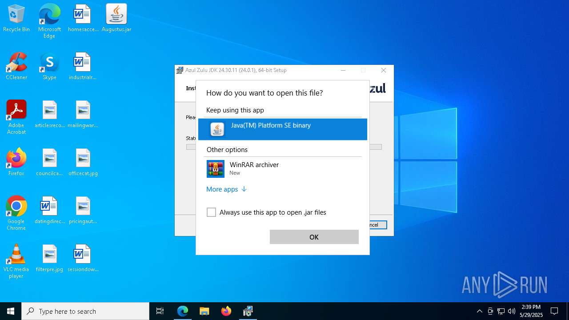Open Skype desktop shortcut
569x320 pixels.
coord(49,67)
